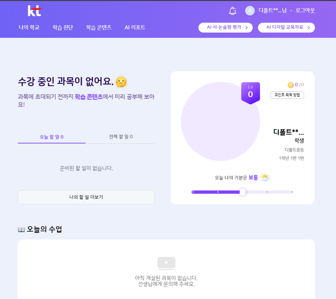
Task: Open AI 디지털 교육자료 button
Action: 286,28
